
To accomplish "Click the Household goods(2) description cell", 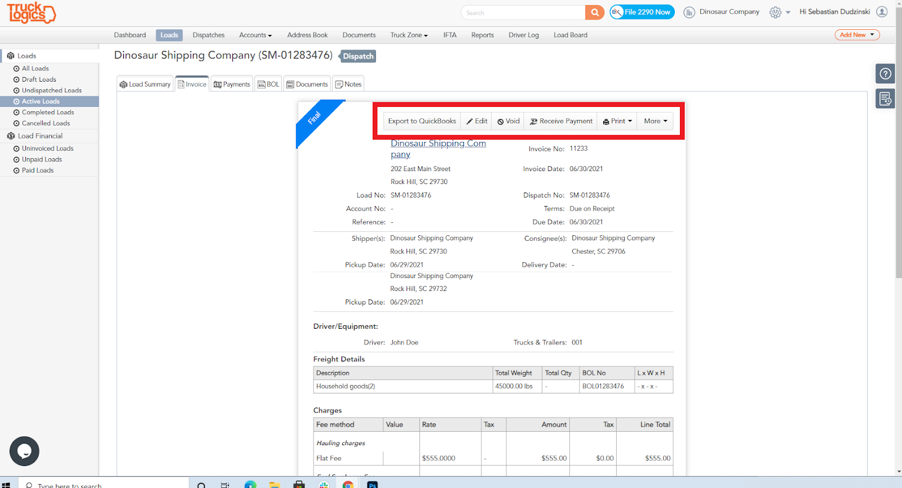I will click(x=403, y=387).
